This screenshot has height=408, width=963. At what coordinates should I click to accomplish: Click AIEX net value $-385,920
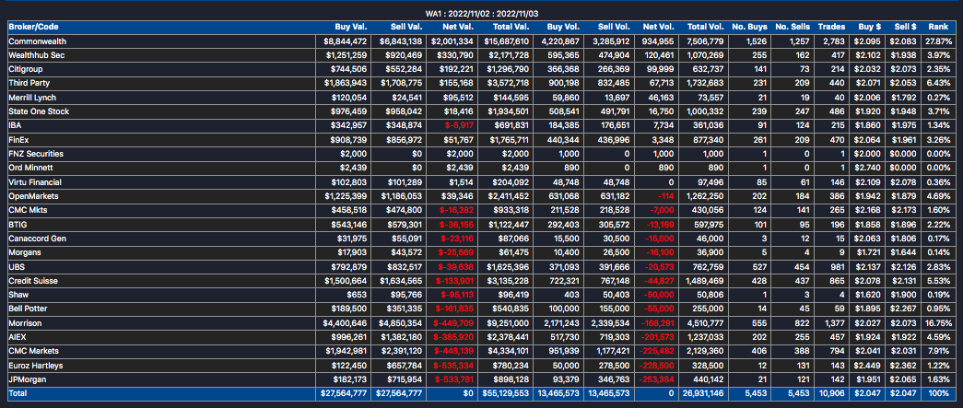pyautogui.click(x=454, y=337)
